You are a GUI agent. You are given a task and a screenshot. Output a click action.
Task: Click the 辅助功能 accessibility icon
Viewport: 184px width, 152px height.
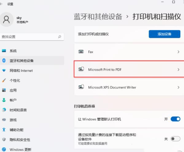pos(4,130)
